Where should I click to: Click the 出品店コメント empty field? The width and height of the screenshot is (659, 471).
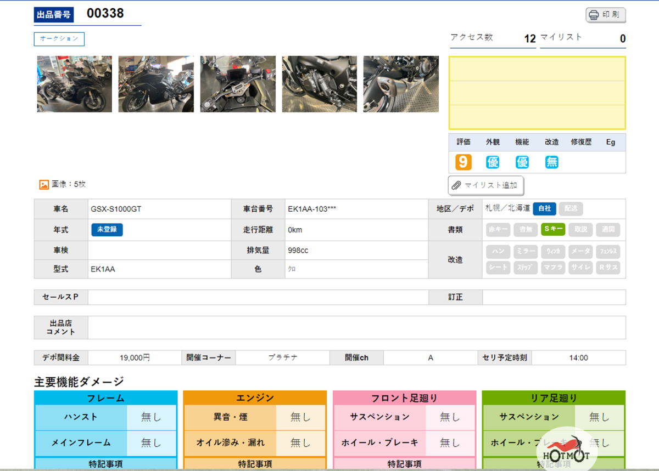coord(356,328)
